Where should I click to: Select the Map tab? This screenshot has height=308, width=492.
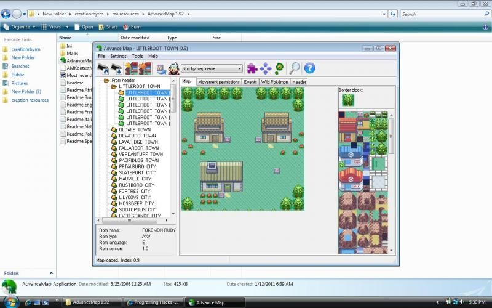click(x=186, y=81)
